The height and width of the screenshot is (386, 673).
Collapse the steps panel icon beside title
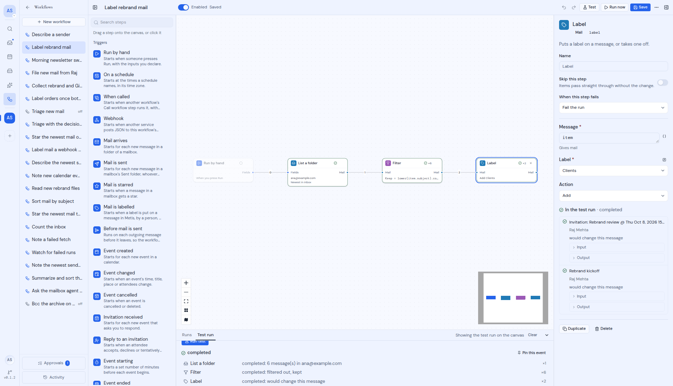95,7
